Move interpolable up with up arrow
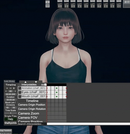The height and width of the screenshot is (134, 130). [25, 82]
